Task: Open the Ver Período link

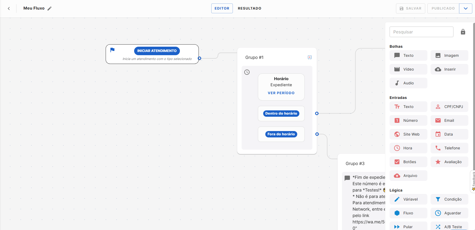Action: [x=281, y=93]
